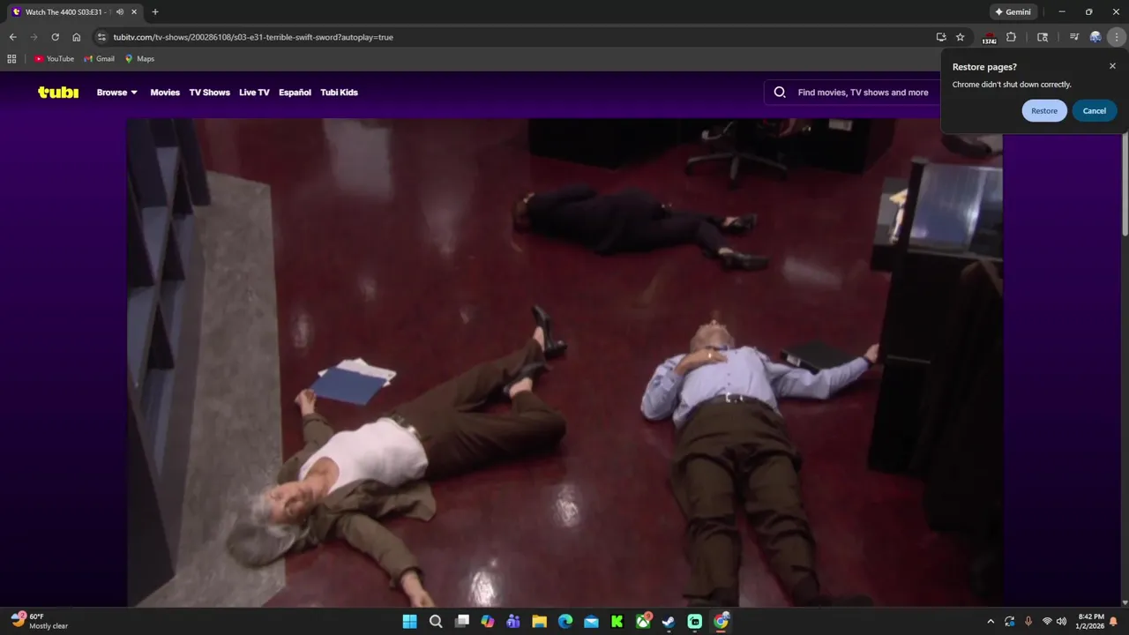Image resolution: width=1129 pixels, height=635 pixels.
Task: Open the media controls icon
Action: point(1074,37)
